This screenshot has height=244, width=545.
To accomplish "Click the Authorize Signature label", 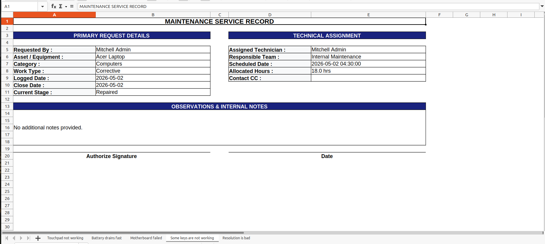I will (111, 156).
